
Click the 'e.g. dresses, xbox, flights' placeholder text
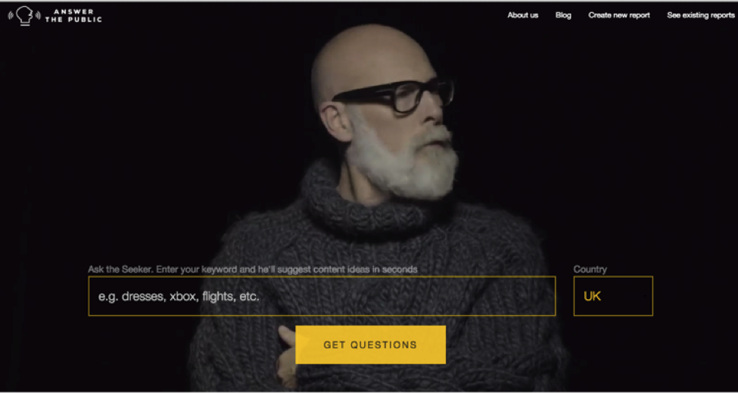[179, 297]
